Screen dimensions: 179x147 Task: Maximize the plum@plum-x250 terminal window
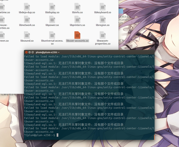[x=33, y=52]
